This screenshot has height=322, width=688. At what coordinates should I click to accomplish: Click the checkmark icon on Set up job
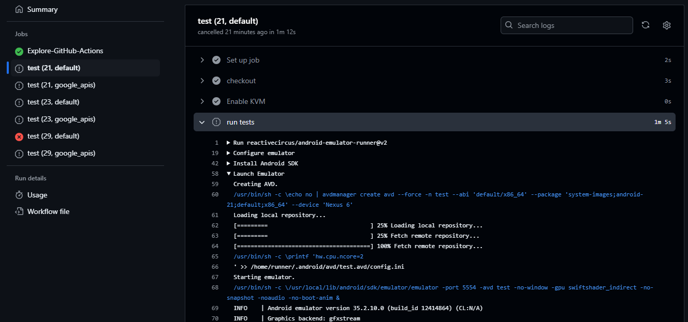[x=216, y=59]
